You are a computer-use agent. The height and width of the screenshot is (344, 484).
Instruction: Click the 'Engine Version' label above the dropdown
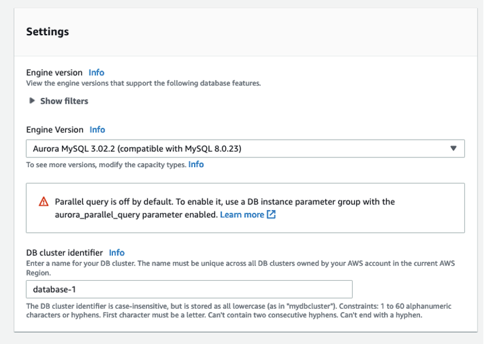pos(55,130)
